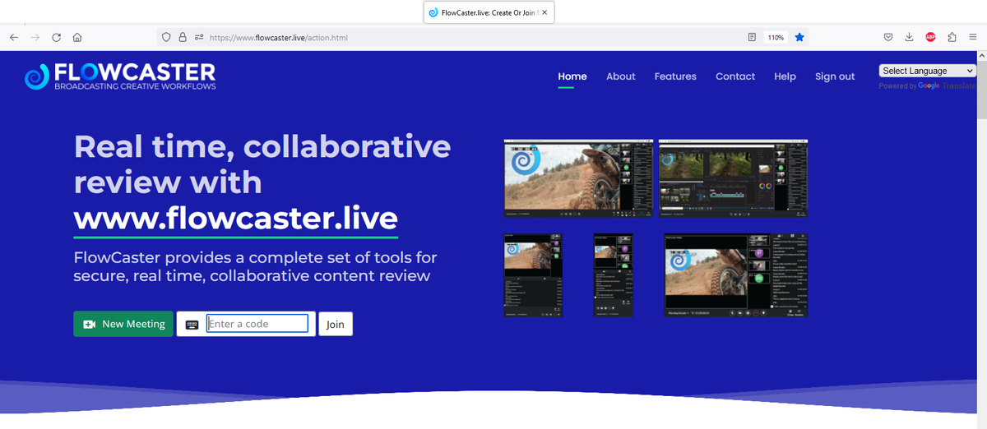Screen dimensions: 987x429
Task: Open the Help navigation item
Action: click(785, 76)
